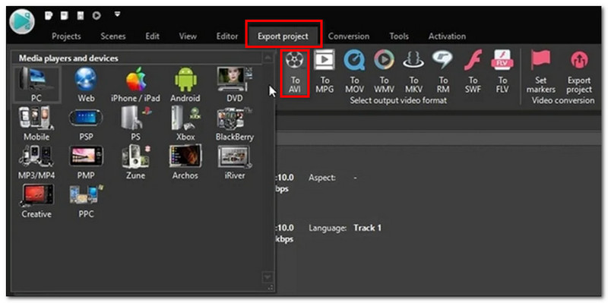Image resolution: width=608 pixels, height=303 pixels.
Task: Pick the Archos device icon
Action: (x=185, y=162)
